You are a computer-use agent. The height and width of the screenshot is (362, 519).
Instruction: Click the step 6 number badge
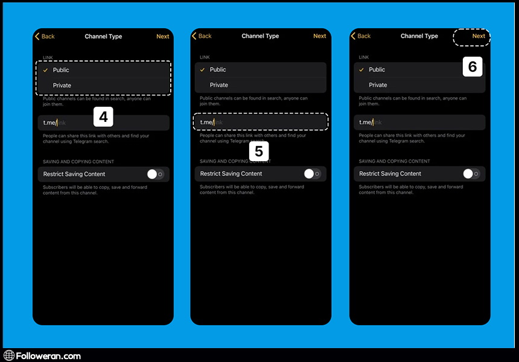[x=473, y=66]
